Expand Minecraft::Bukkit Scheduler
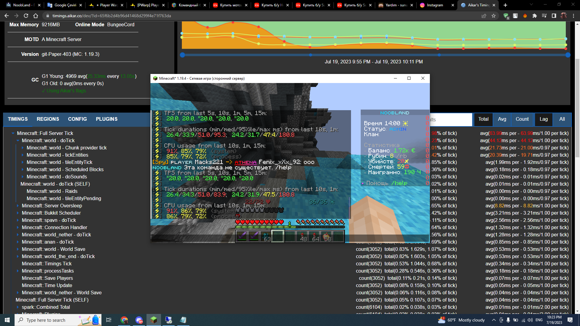This screenshot has width=580, height=326. (x=18, y=213)
